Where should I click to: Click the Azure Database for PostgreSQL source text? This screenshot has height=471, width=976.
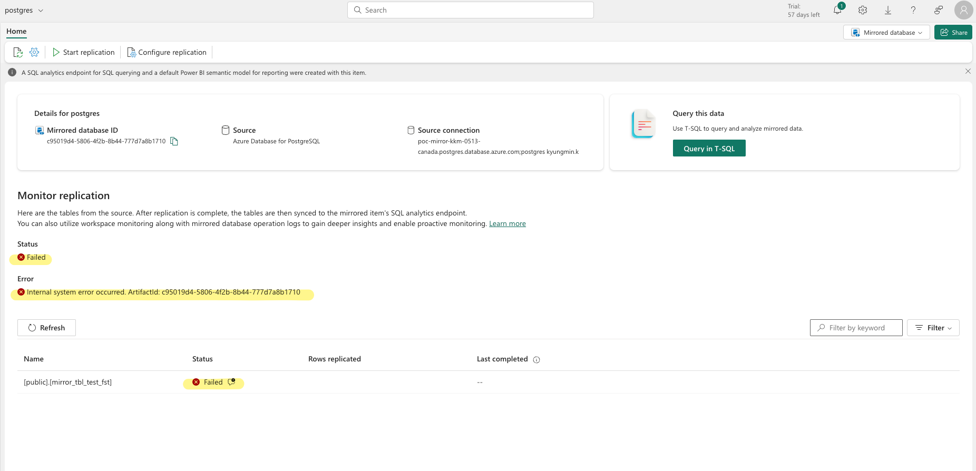pos(276,141)
